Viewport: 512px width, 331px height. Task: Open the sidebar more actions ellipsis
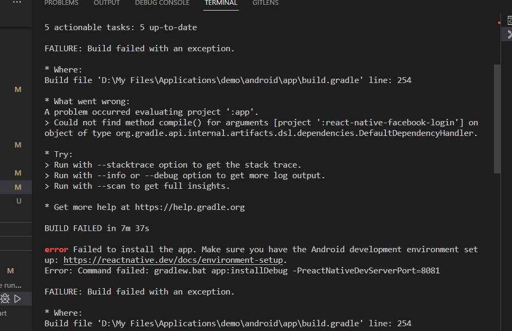pos(17,2)
